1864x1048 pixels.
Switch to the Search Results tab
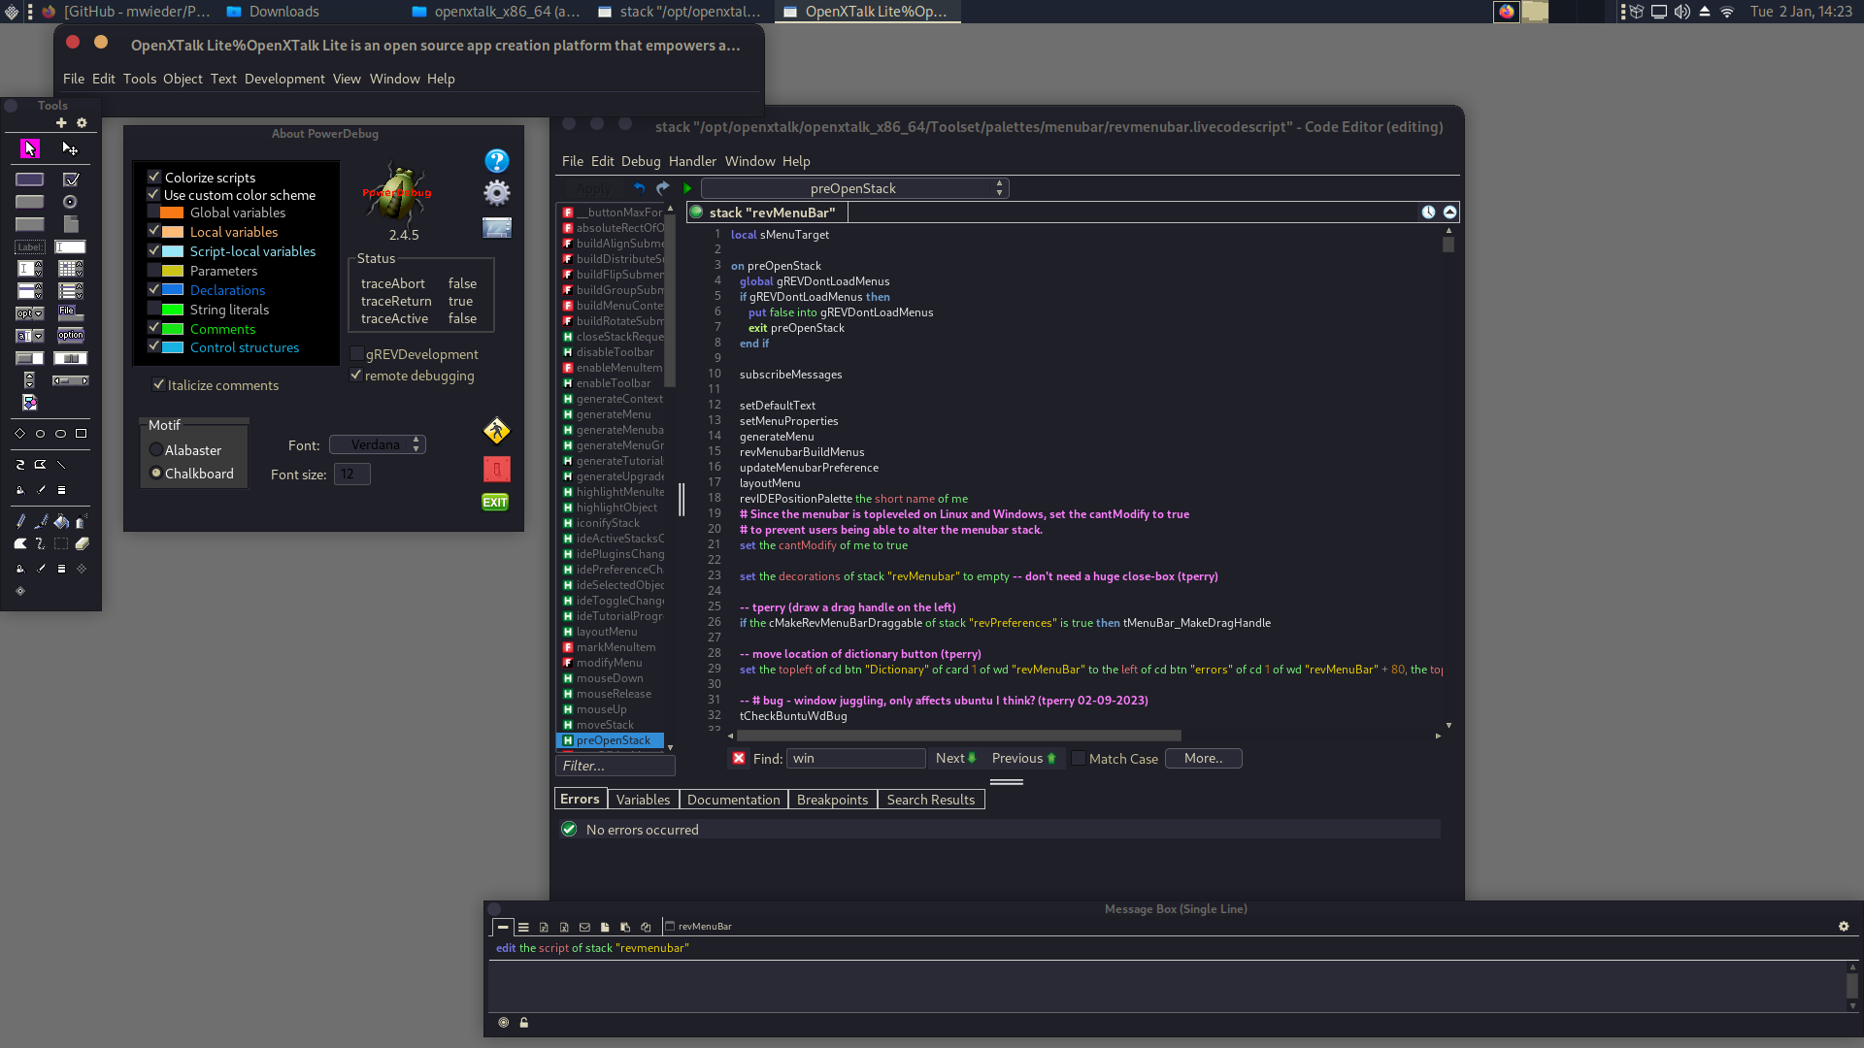[931, 800]
